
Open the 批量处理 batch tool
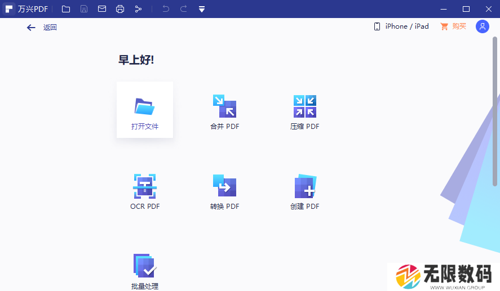[145, 271]
